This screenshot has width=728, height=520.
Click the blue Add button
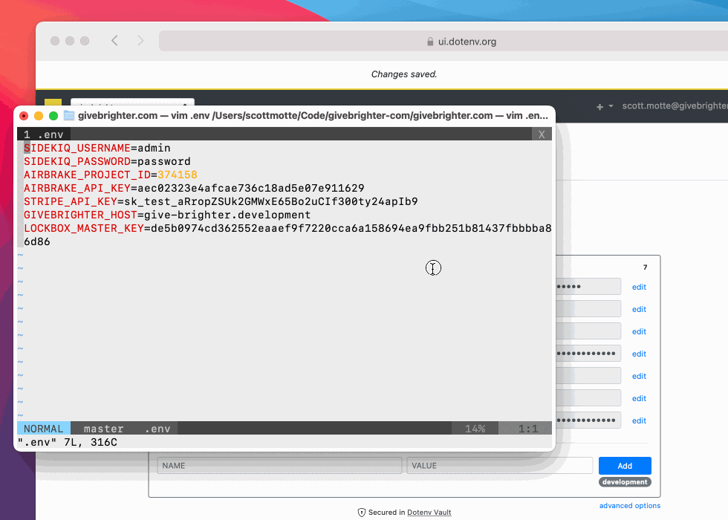point(625,466)
